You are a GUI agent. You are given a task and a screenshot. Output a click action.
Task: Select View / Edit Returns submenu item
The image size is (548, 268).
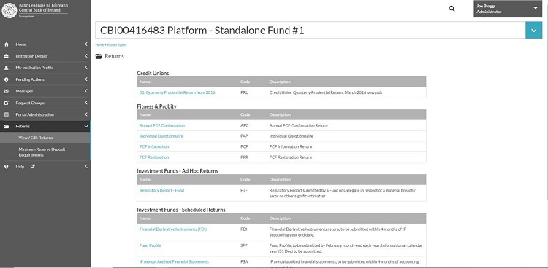[45, 138]
